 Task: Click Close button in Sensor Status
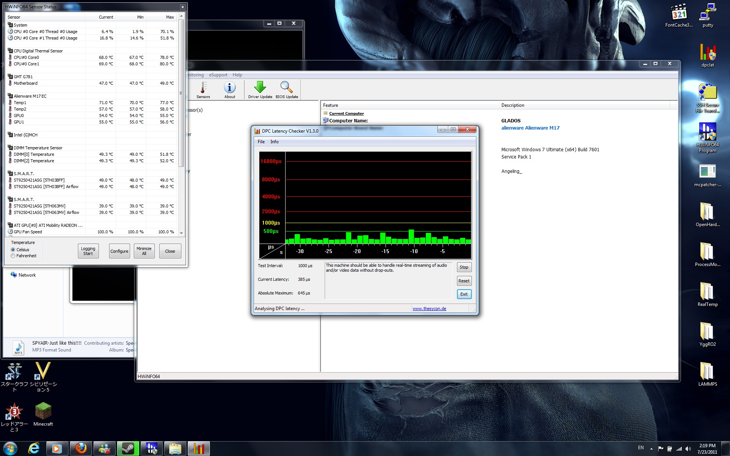pos(170,251)
